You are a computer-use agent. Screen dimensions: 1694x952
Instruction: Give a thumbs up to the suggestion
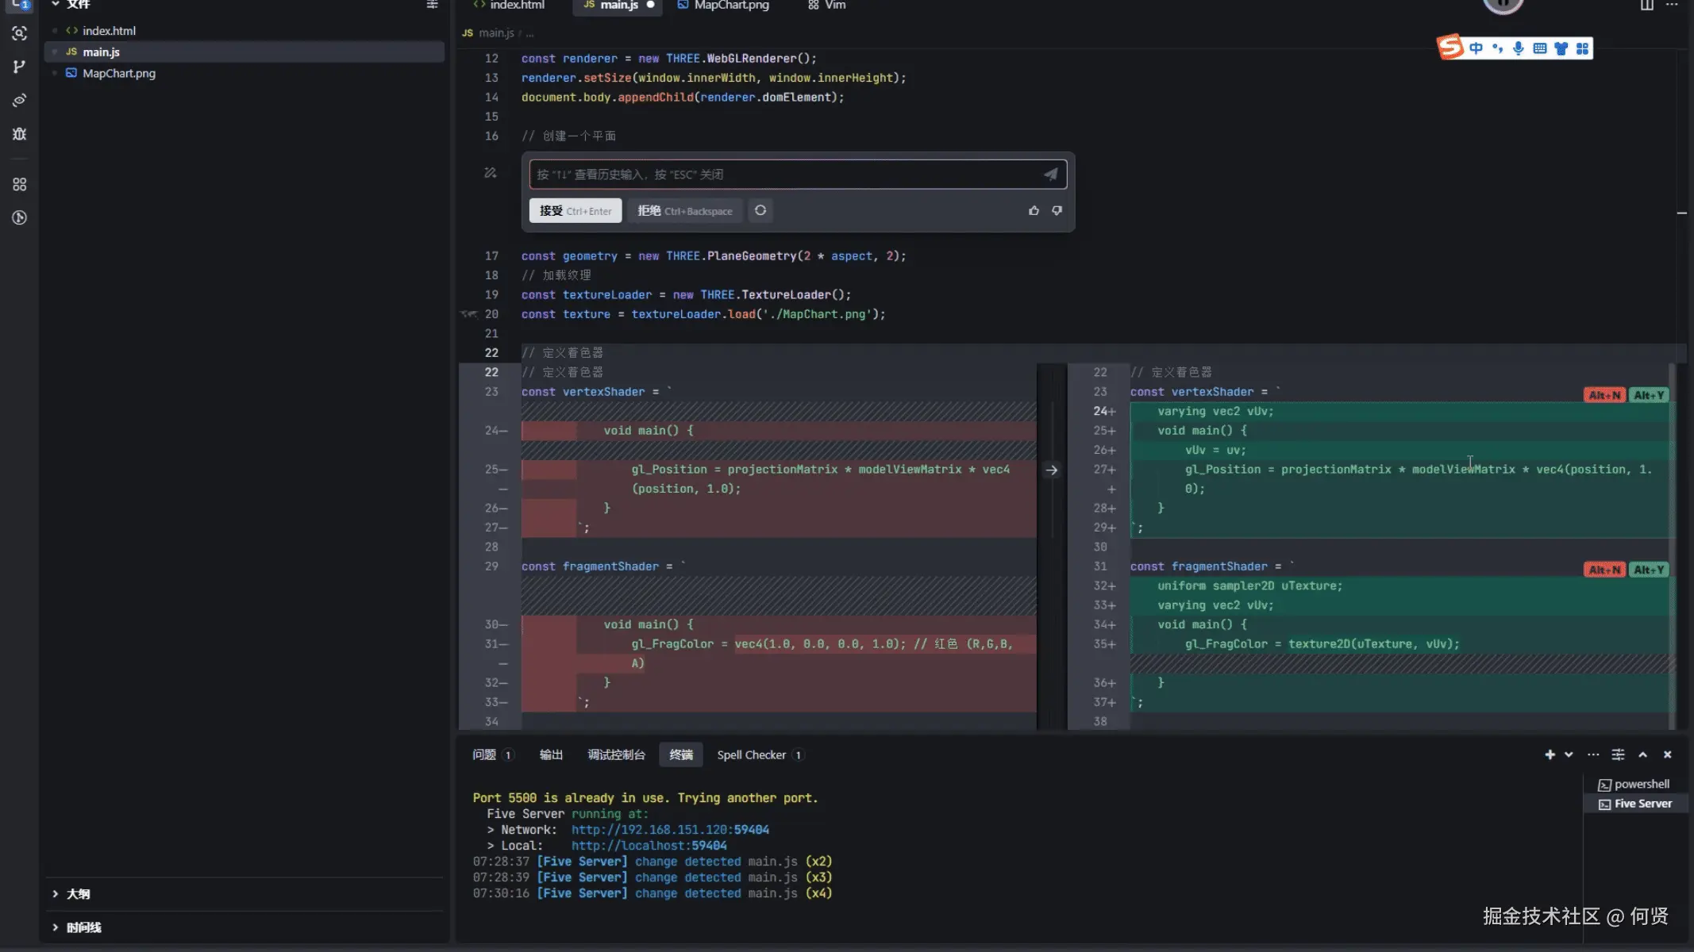tap(1034, 210)
